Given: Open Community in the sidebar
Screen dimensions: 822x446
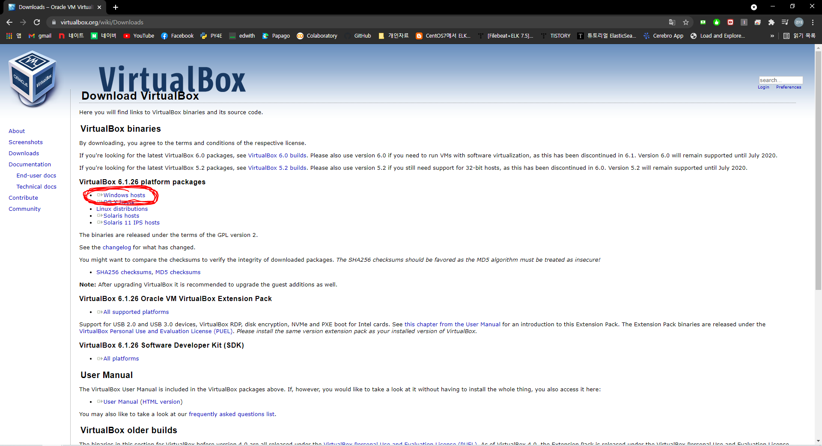Looking at the screenshot, I should (24, 209).
